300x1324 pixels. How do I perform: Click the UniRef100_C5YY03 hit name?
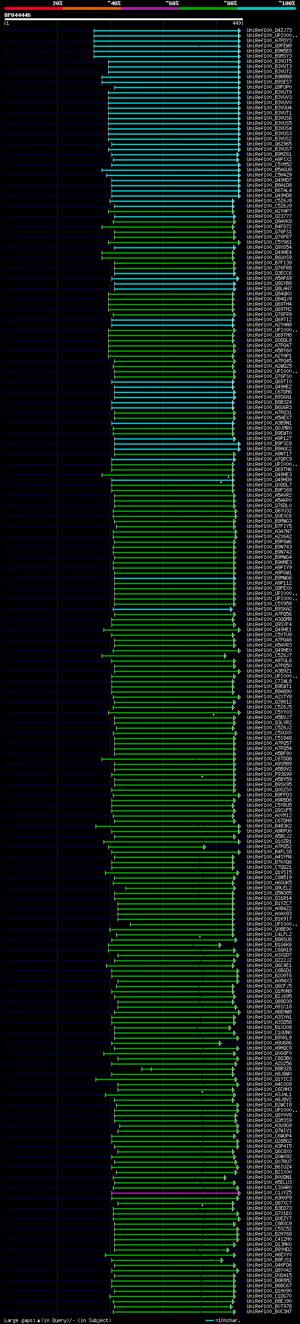coord(269,712)
